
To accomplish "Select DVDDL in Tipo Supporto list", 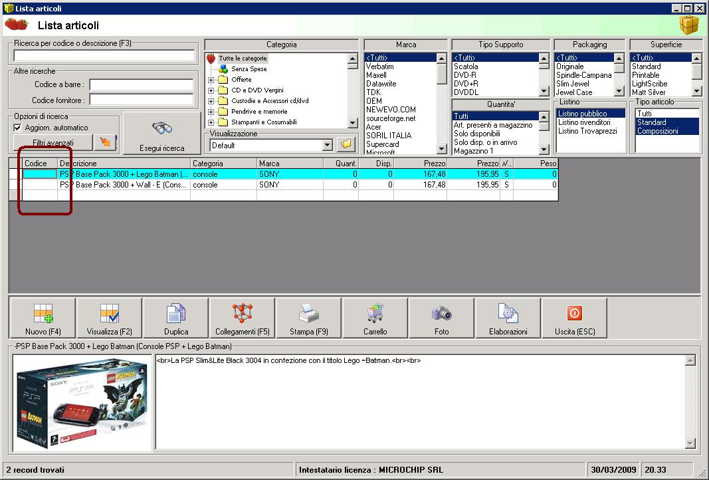I will pyautogui.click(x=466, y=92).
